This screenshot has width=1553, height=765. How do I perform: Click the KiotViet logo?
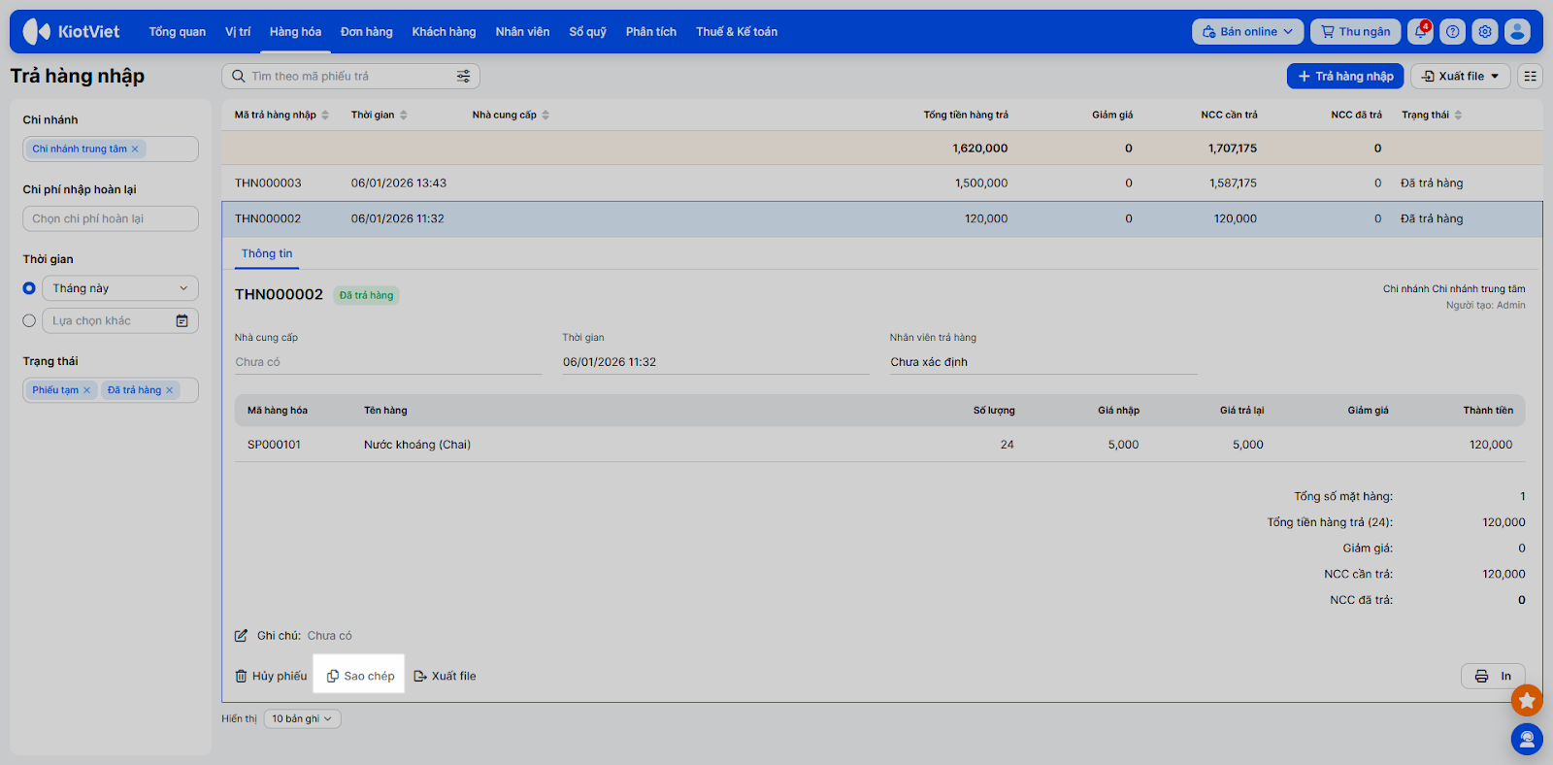pos(71,32)
